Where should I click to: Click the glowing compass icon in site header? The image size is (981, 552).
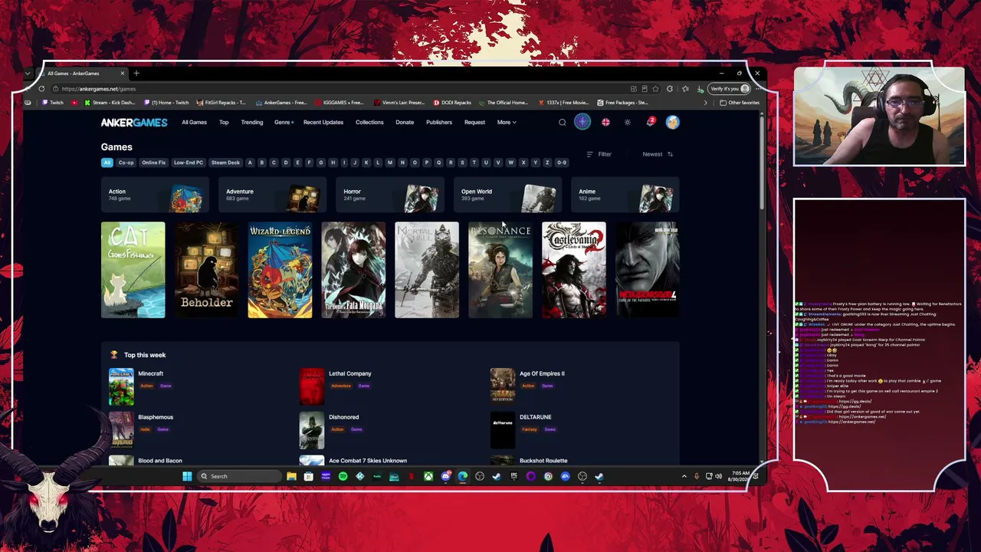click(582, 122)
